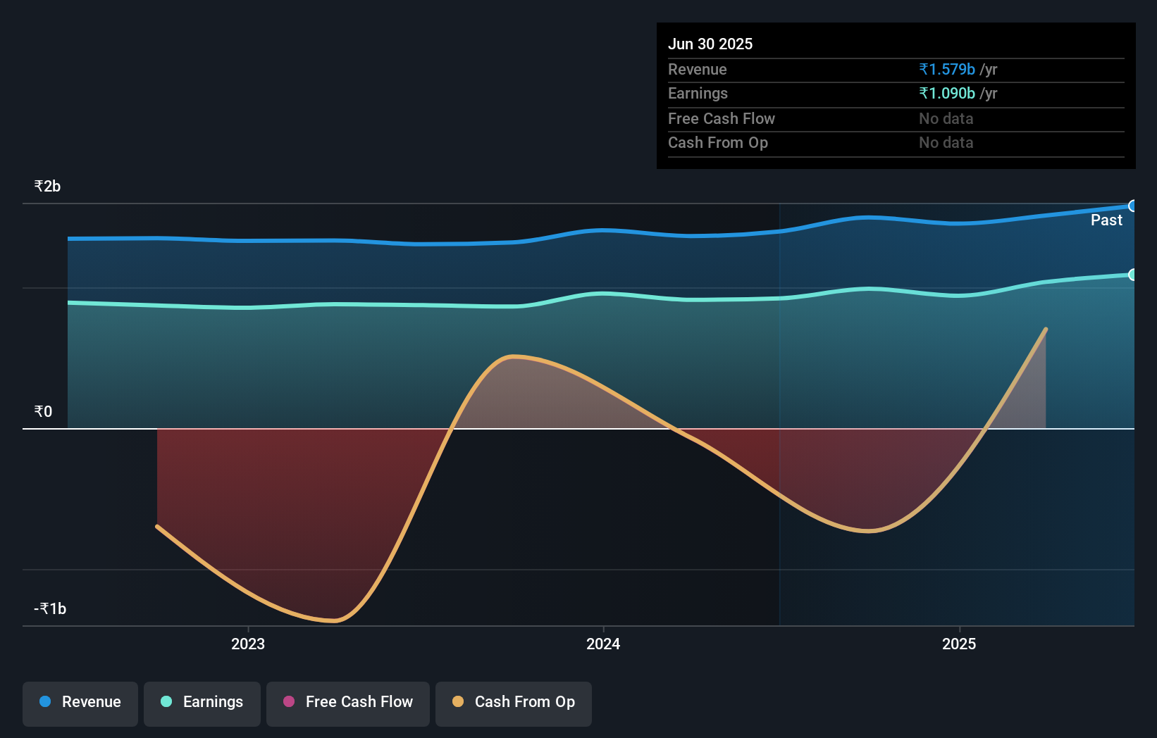1157x738 pixels.
Task: Toggle the Cash From Op legend button
Action: (x=514, y=703)
